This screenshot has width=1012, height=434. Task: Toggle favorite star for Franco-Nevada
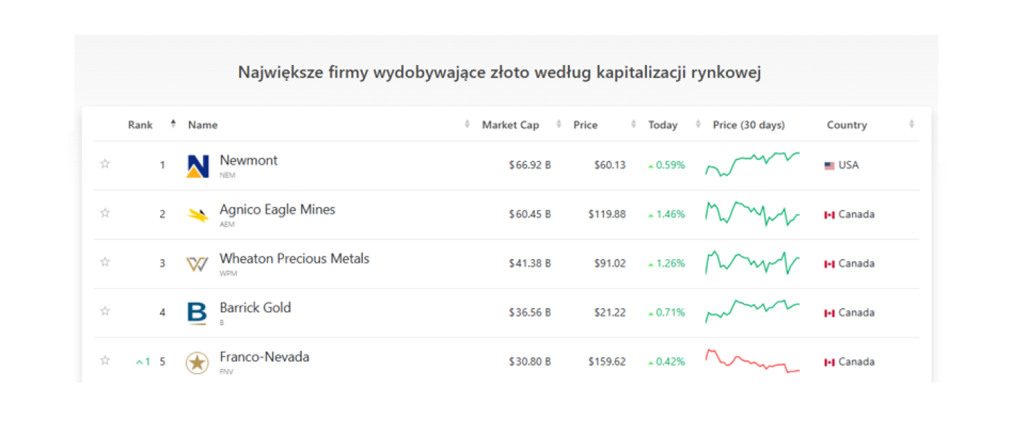[x=105, y=361]
